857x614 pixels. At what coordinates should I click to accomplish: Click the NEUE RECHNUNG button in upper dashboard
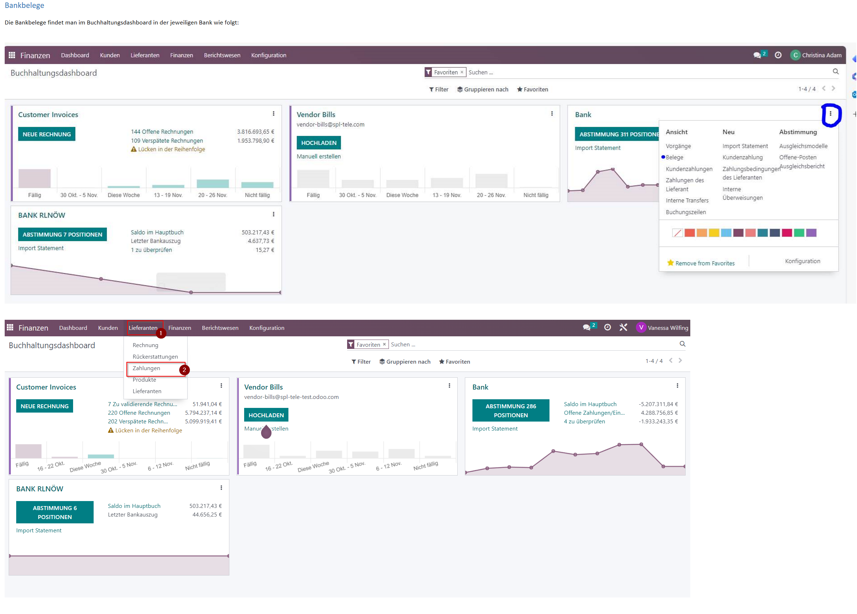coord(46,134)
